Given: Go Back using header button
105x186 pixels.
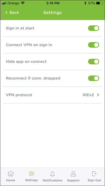Looking at the screenshot, I should pyautogui.click(x=12, y=13).
